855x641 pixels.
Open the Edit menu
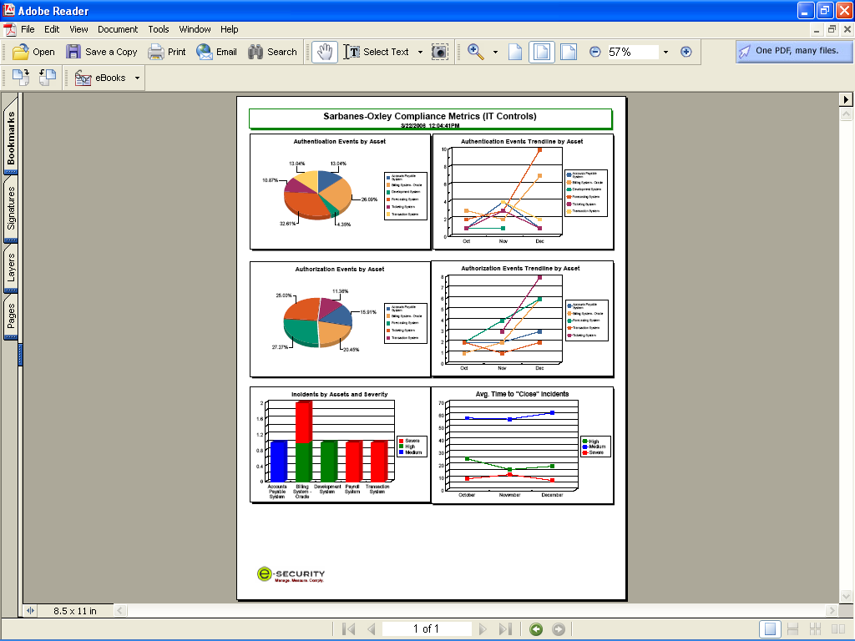click(x=52, y=29)
